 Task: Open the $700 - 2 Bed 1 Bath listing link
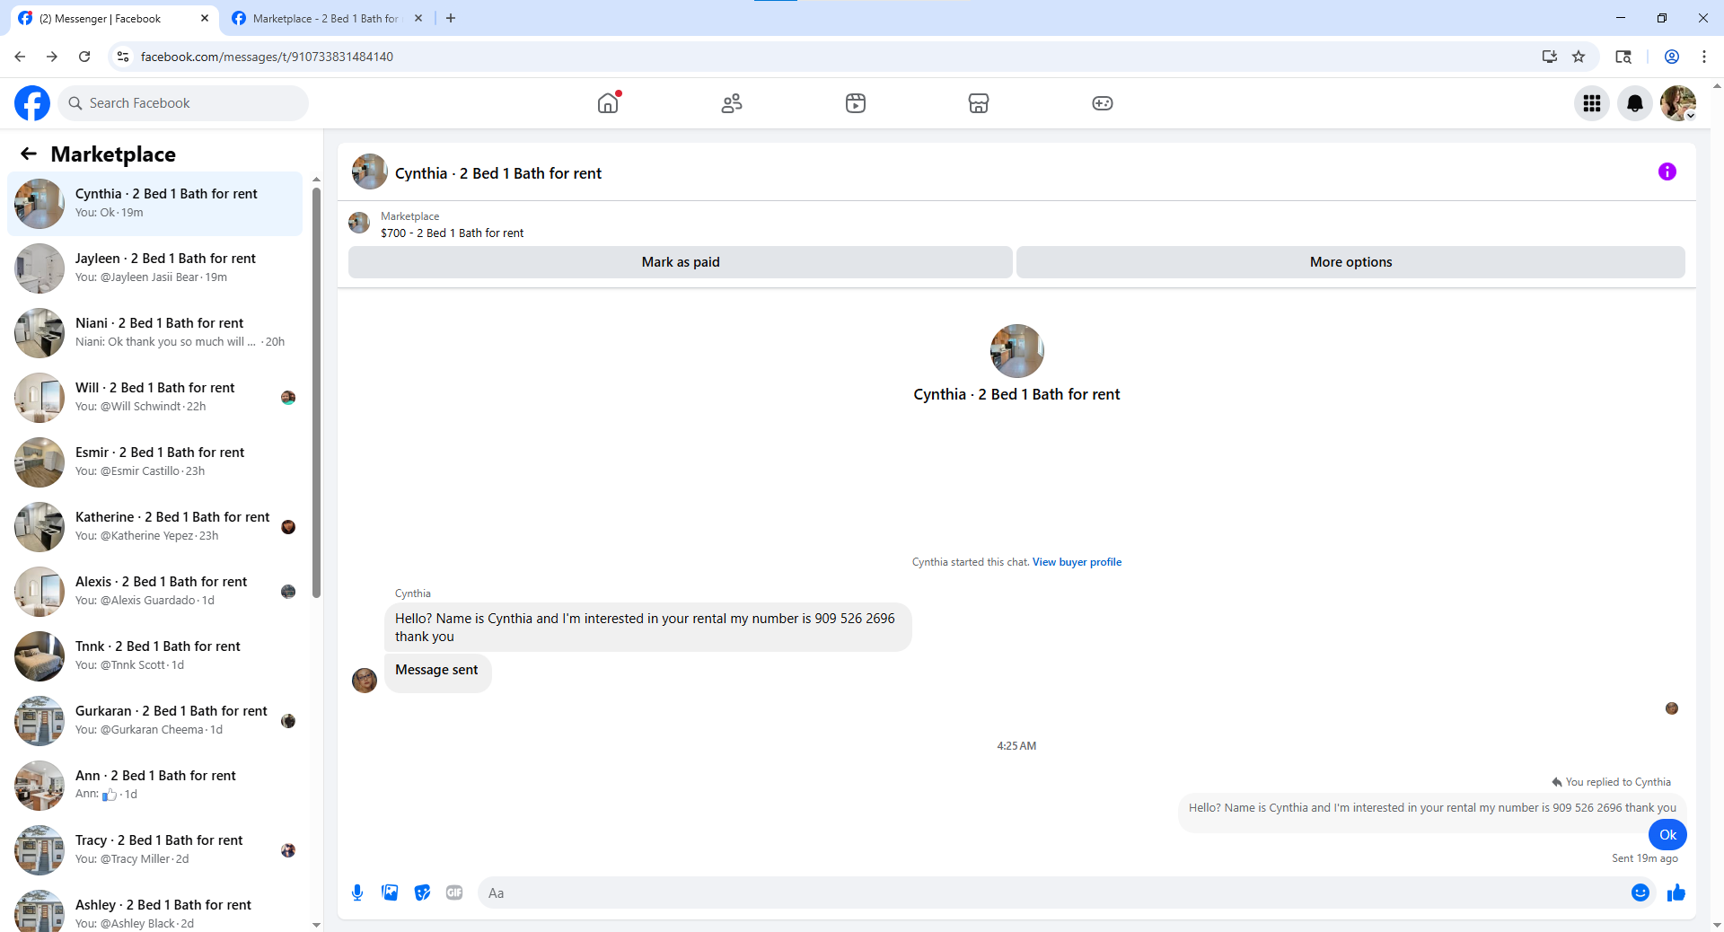click(452, 233)
